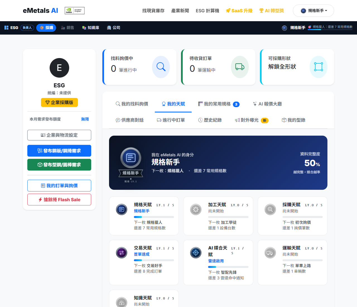This screenshot has width=357, height=307.
Task: Click the 運輸天賦 truck icon
Action: click(270, 253)
